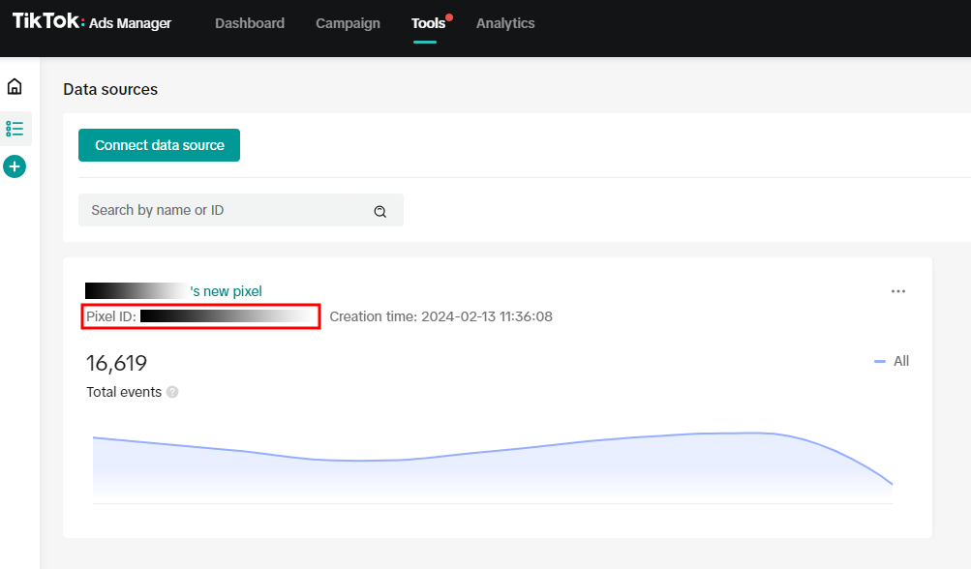The image size is (971, 569).
Task: Open the Dashboard tab
Action: click(250, 23)
